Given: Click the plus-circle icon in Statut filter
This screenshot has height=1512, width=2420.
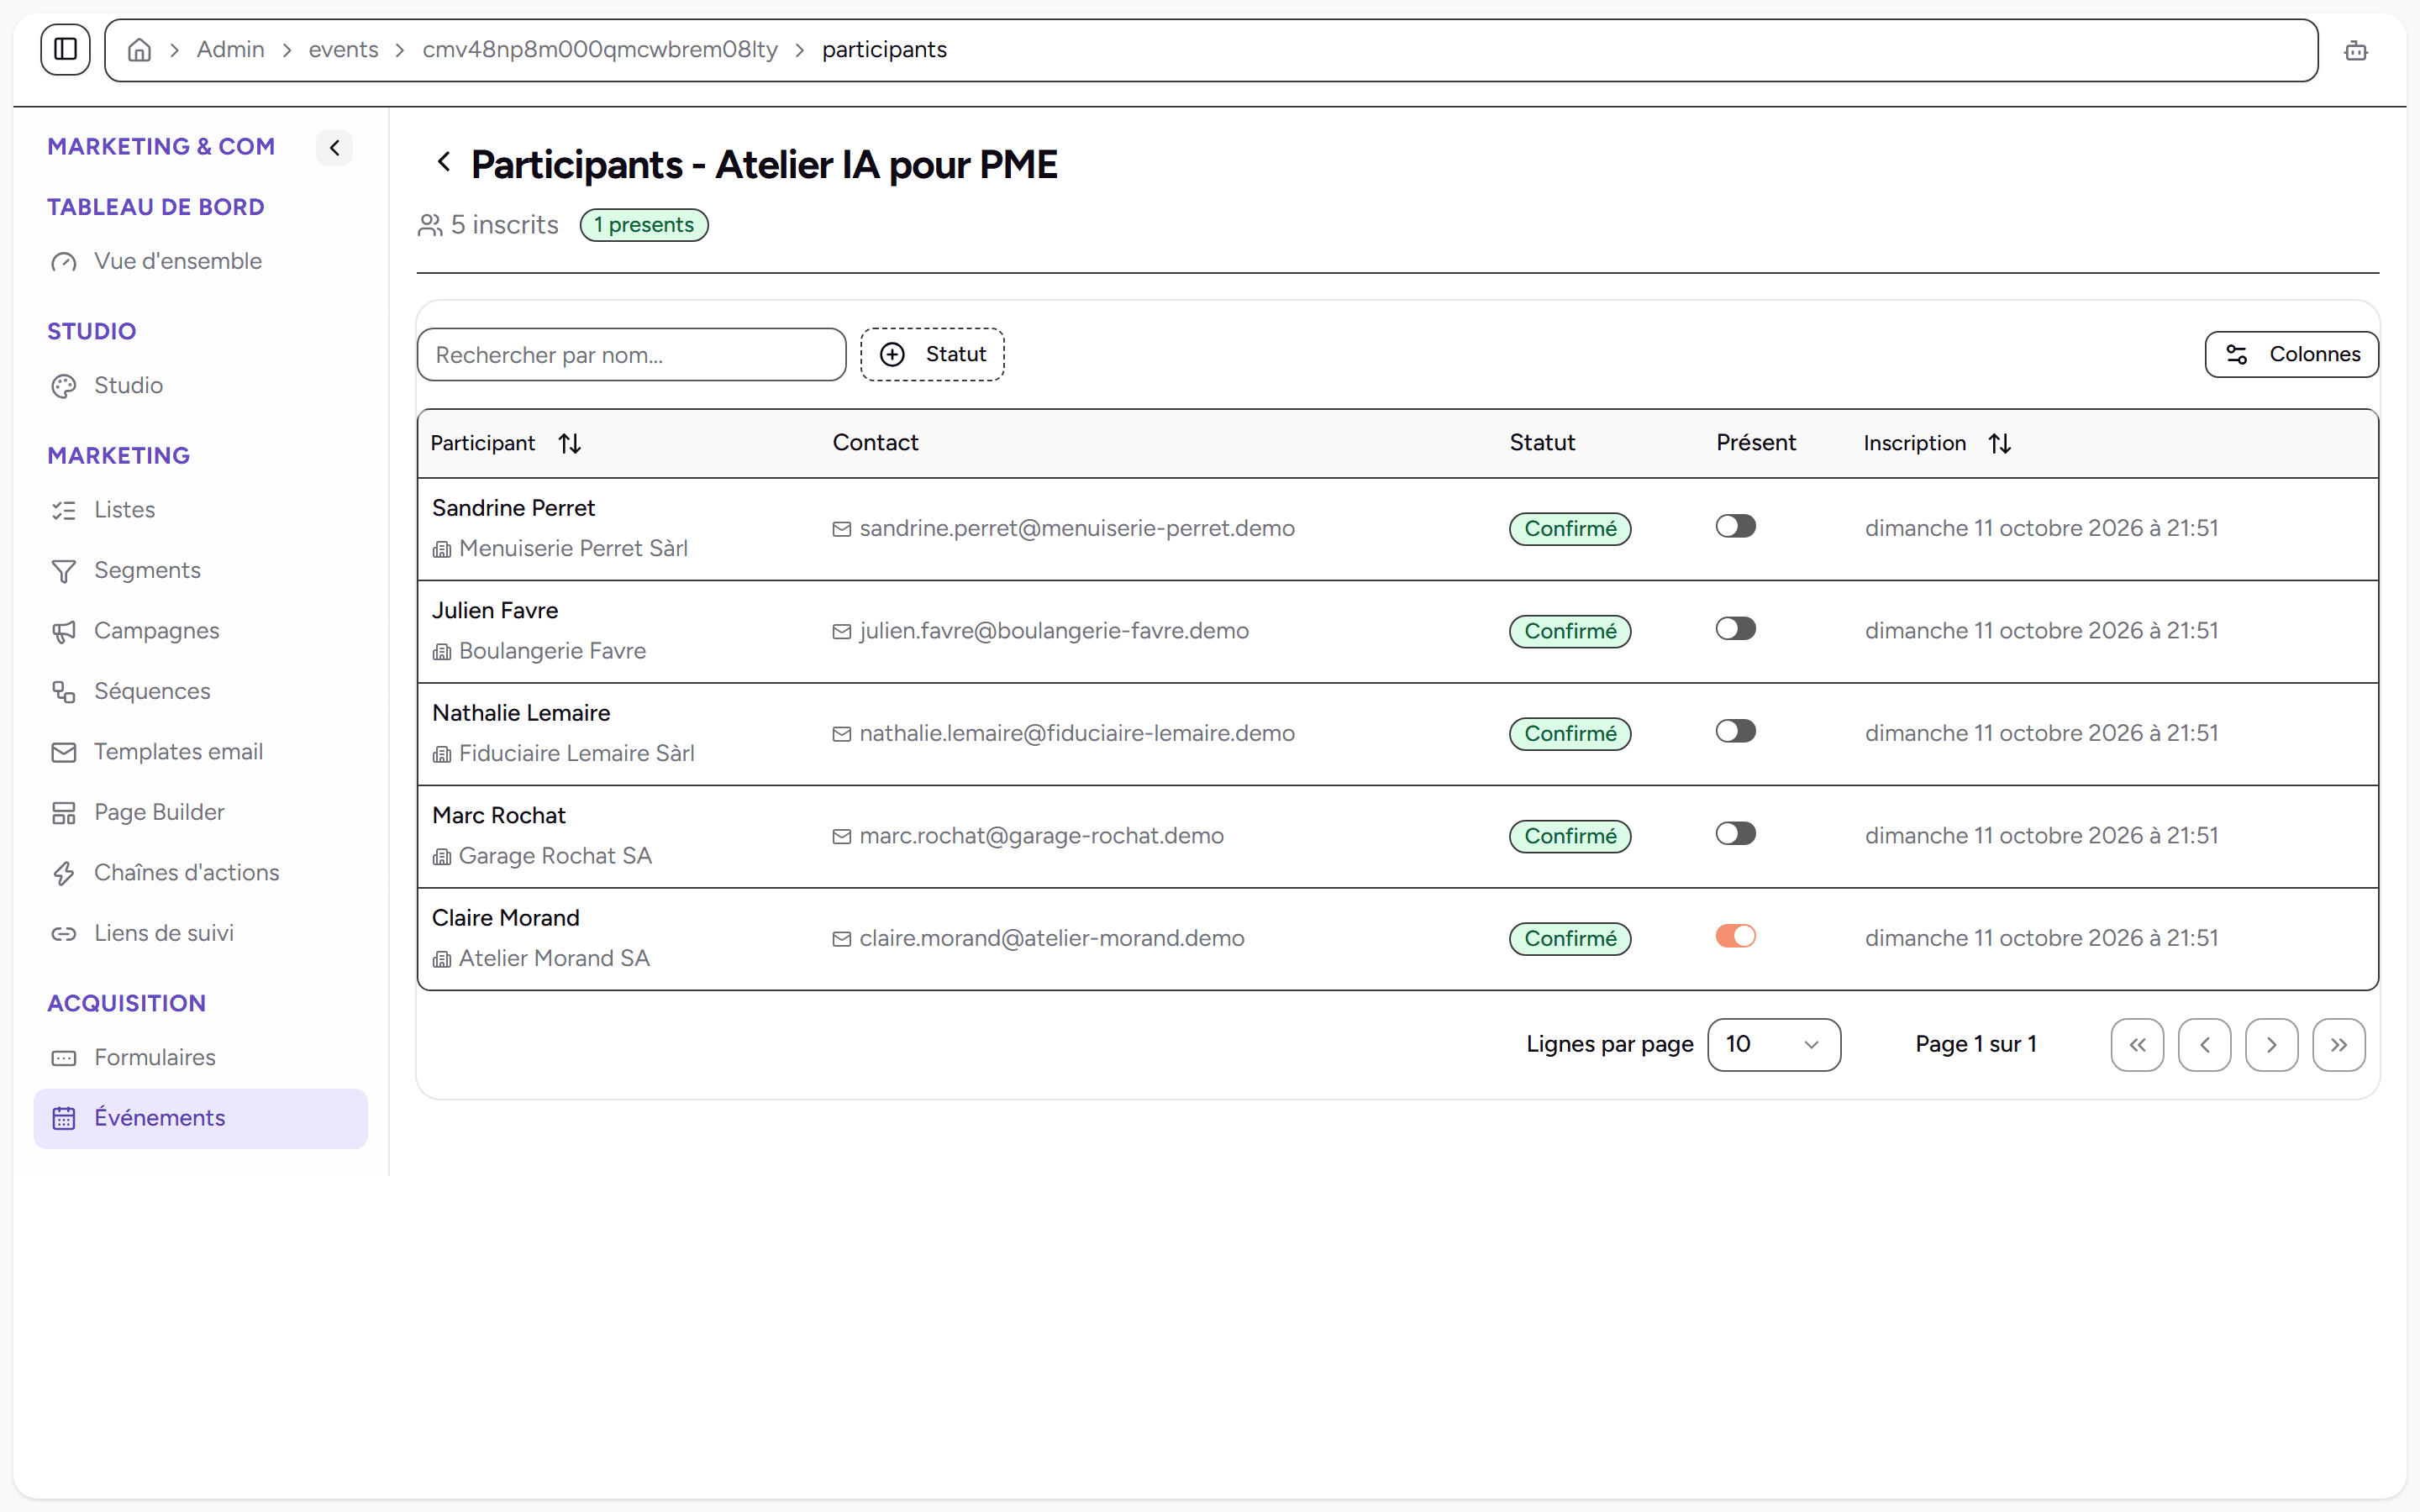Looking at the screenshot, I should 892,354.
